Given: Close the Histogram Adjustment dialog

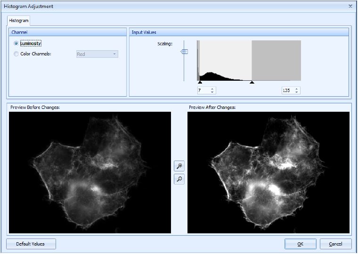Looking at the screenshot, I should click(x=350, y=7).
